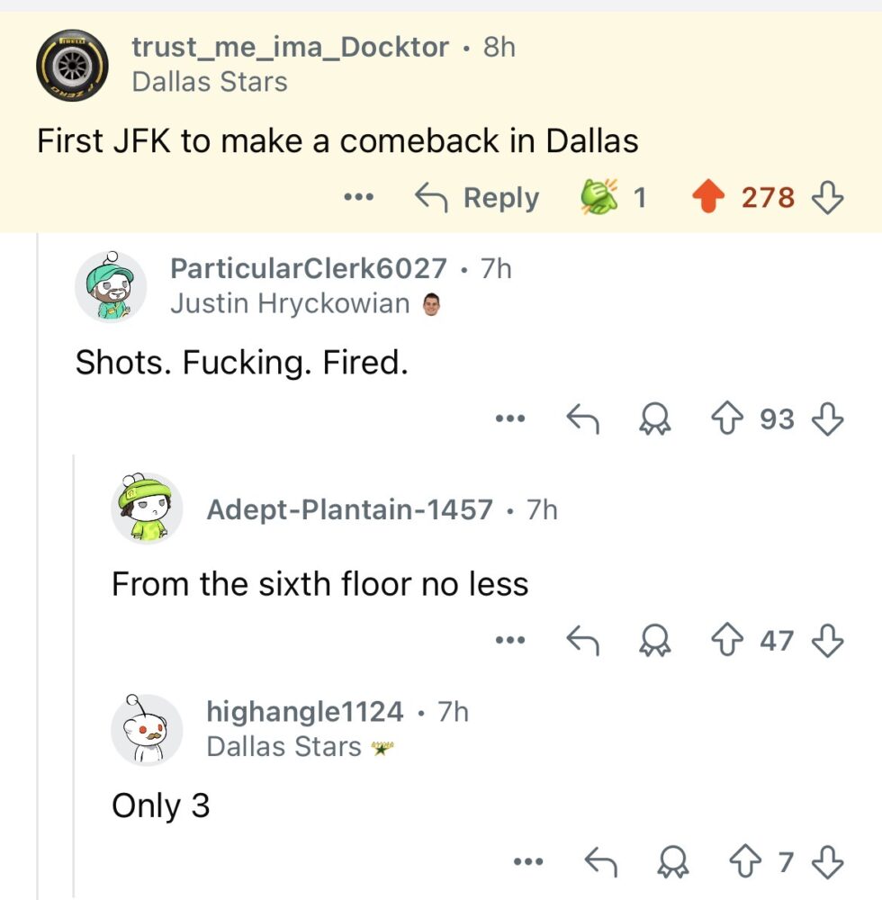Viewport: 882px width, 900px height.
Task: Award the sixth floor comment
Action: pos(655,640)
